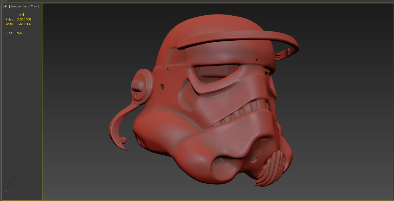
Task: Click the XYZ world axis tripod
Action: [x=11, y=188]
